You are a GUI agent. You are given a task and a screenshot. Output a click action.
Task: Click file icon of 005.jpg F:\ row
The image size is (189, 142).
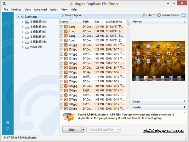66,77
